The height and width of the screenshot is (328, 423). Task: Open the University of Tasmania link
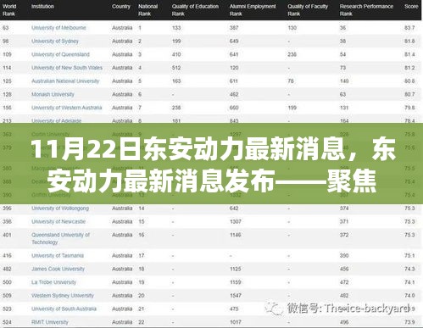(58, 255)
